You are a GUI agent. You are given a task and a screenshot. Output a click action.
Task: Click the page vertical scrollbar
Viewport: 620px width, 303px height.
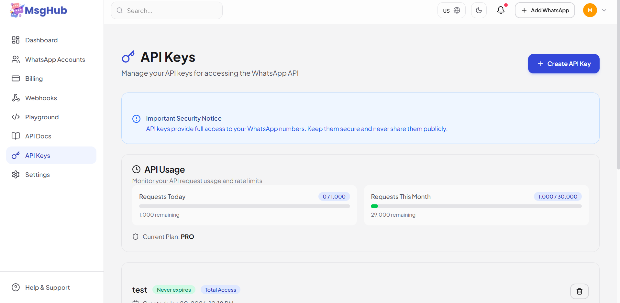coord(618,84)
